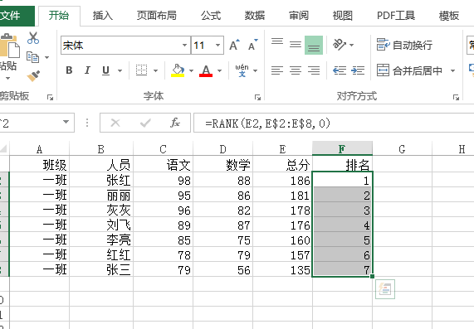Viewport: 474px width, 329px height.
Task: Click the Decrease Indent icon
Action: pyautogui.click(x=340, y=70)
